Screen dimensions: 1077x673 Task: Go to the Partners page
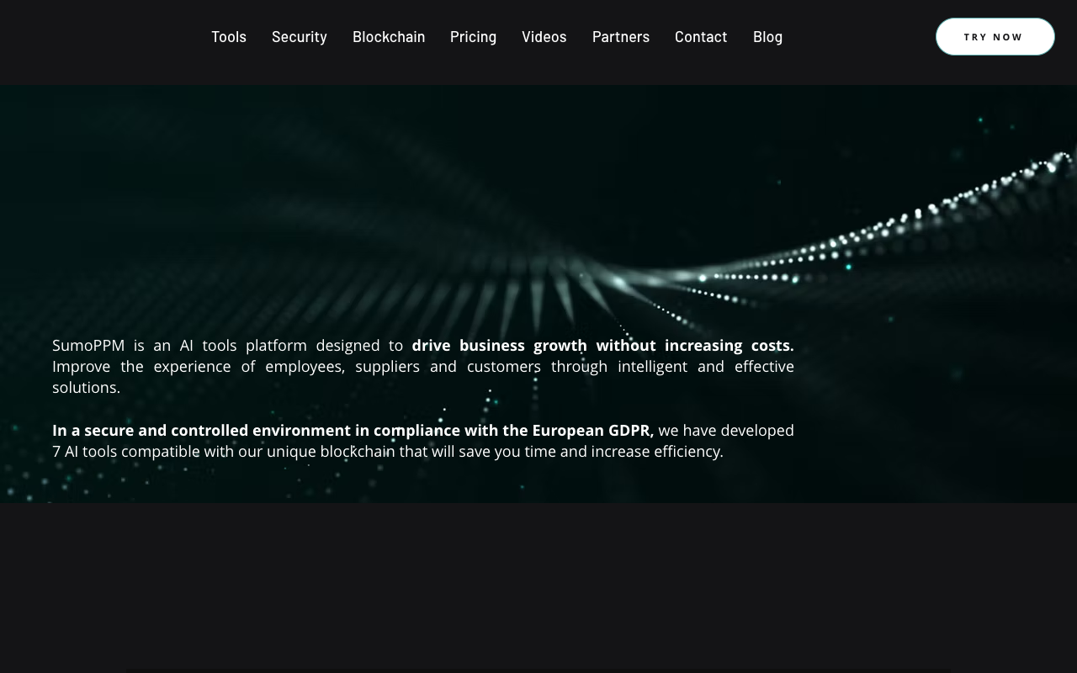621,36
